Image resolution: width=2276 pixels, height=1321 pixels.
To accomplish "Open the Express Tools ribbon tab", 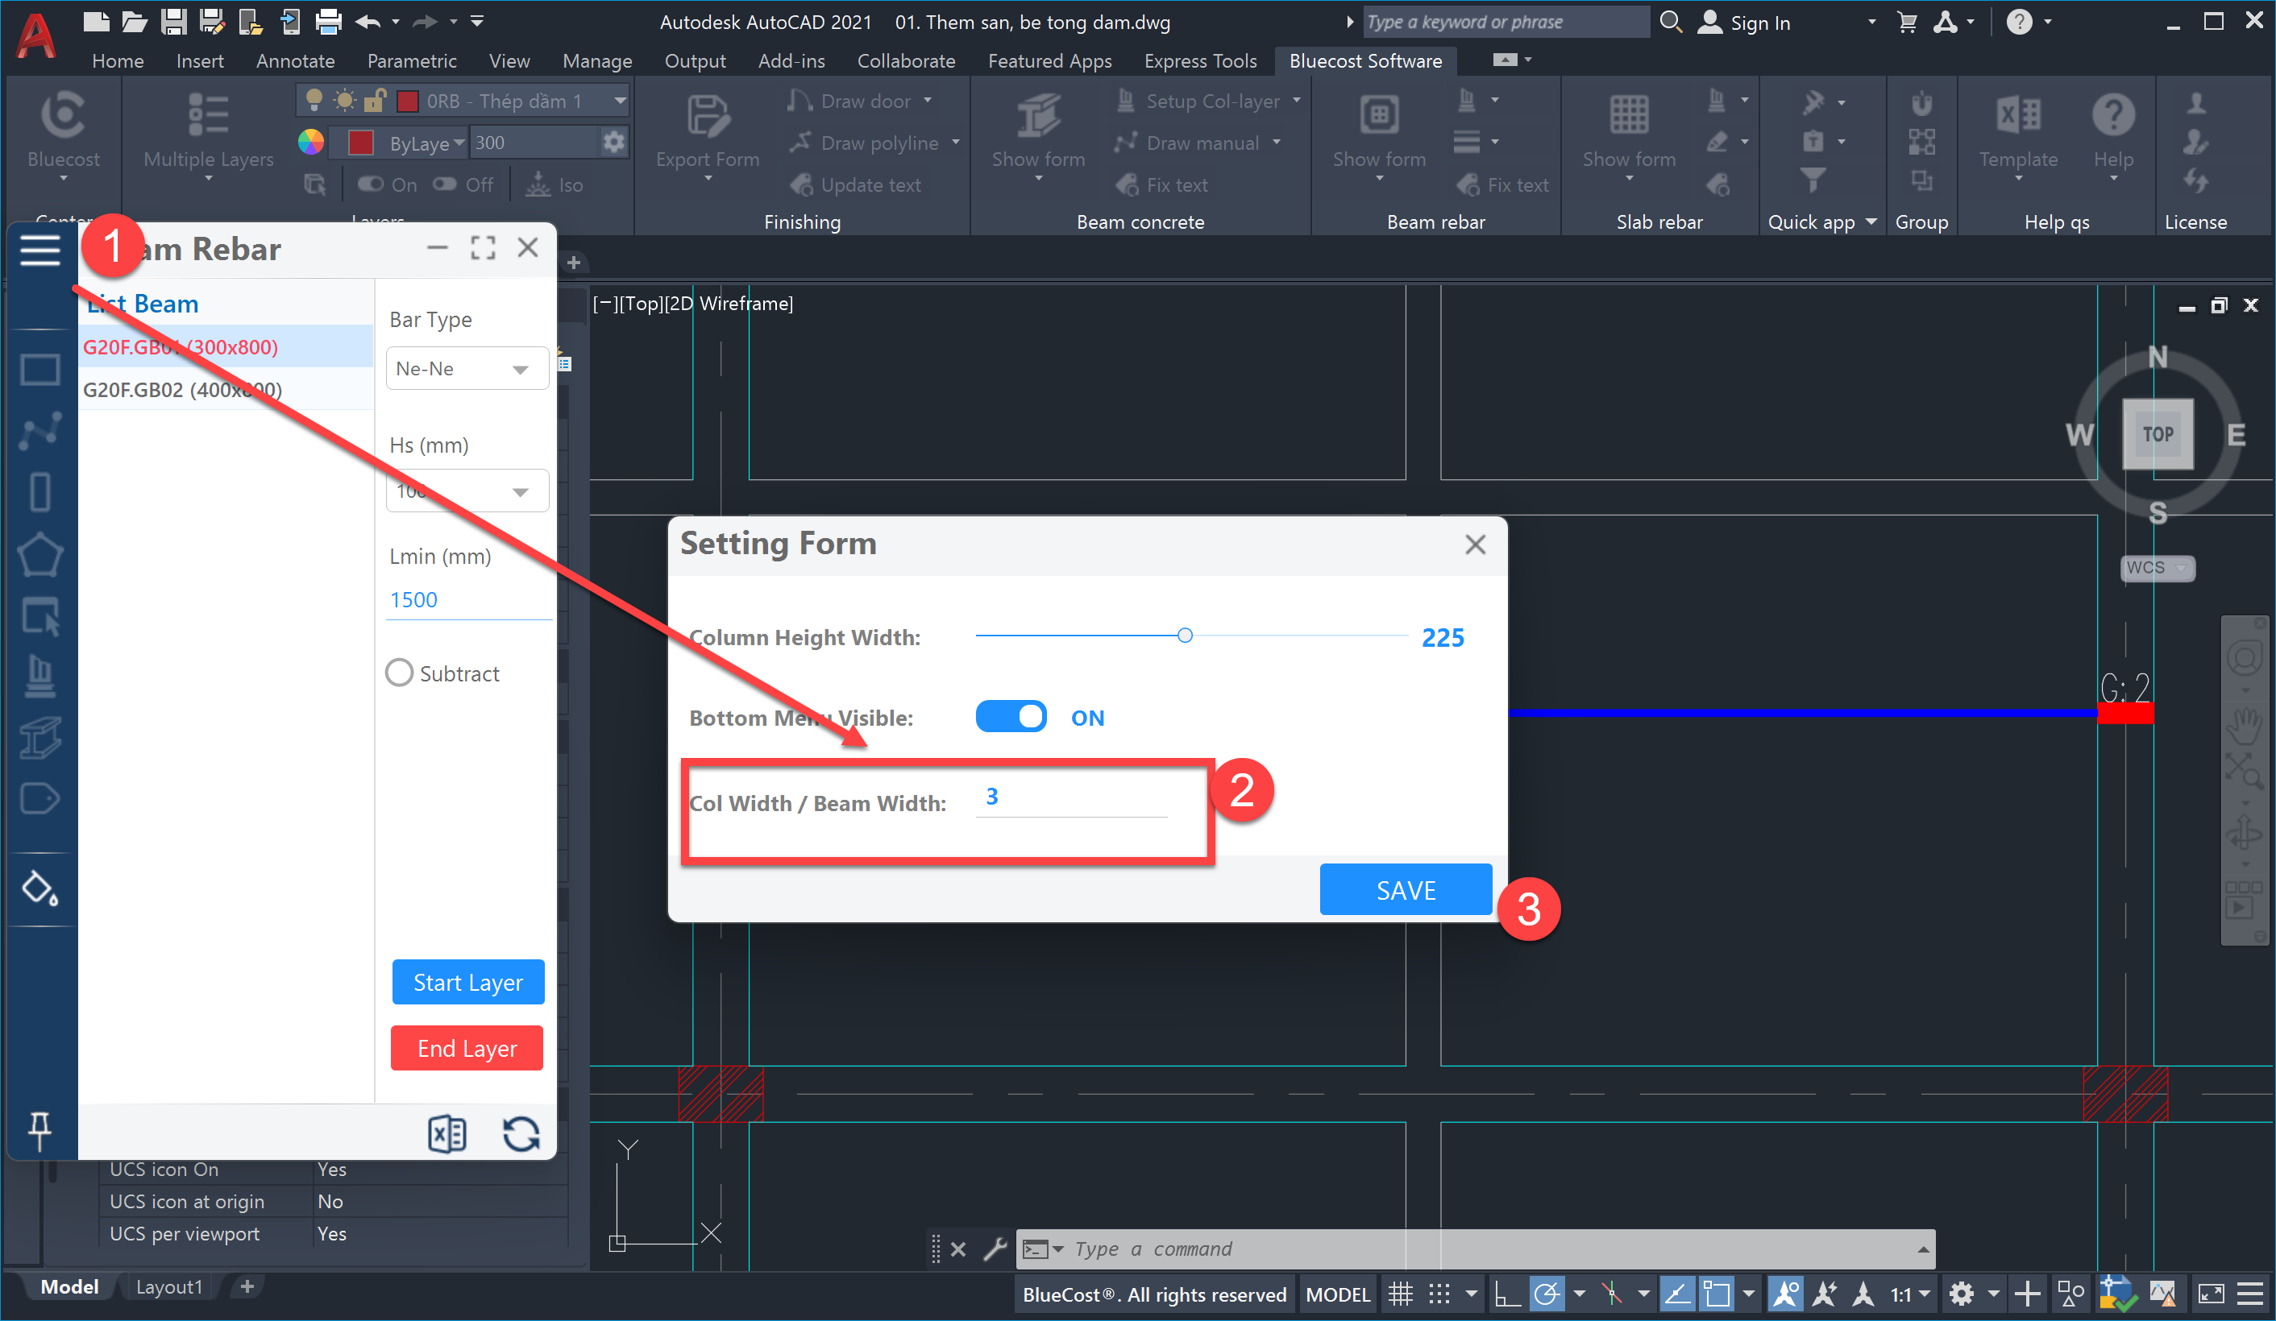I will [1199, 60].
